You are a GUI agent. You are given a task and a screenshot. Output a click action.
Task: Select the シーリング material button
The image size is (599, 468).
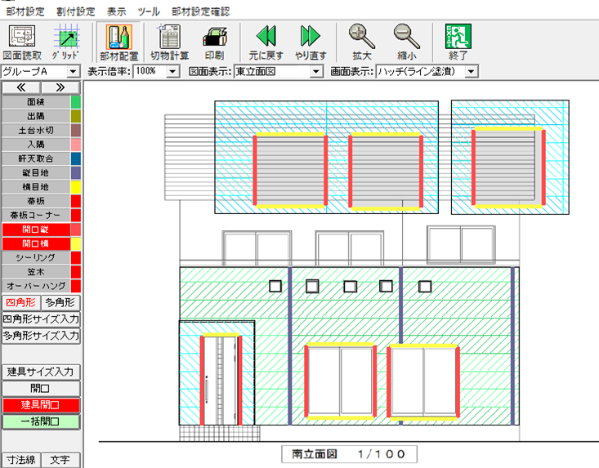36,257
